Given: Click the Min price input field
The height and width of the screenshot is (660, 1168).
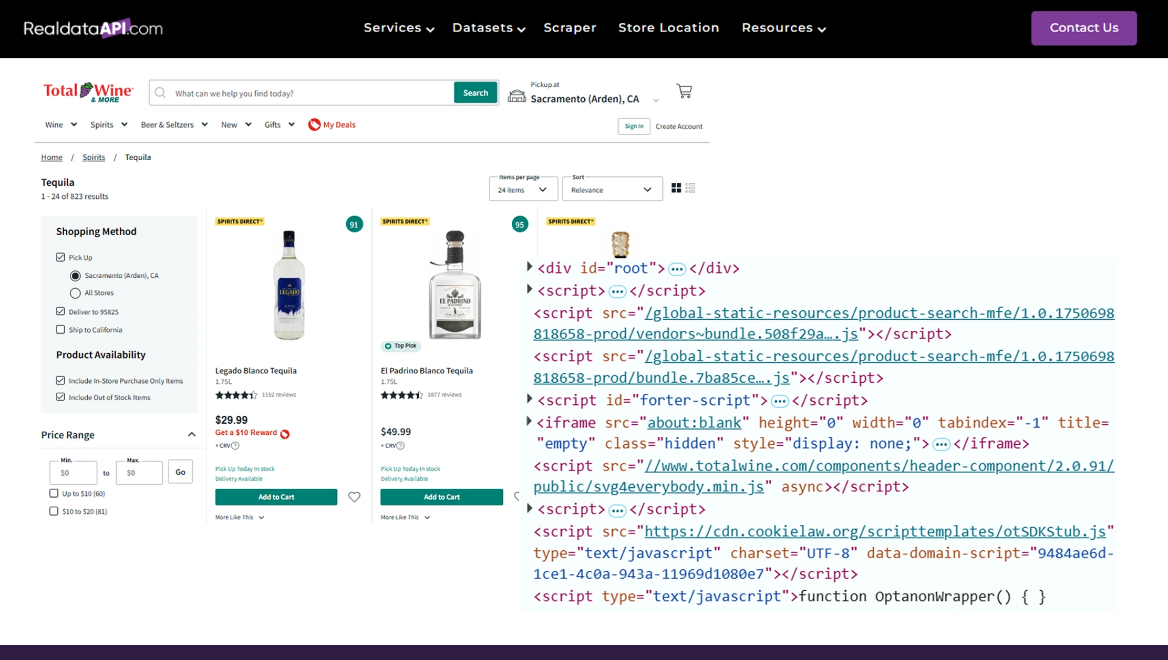Looking at the screenshot, I should pyautogui.click(x=73, y=473).
